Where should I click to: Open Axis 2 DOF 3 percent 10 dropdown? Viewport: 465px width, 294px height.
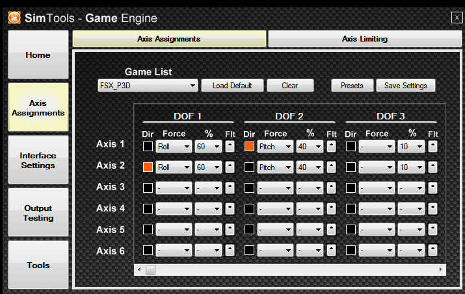(411, 167)
